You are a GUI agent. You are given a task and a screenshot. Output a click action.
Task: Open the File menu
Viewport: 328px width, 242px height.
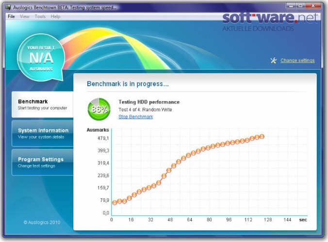(11, 16)
